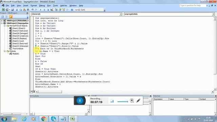Click the Reset (stop) toolbar icon
The image size is (217, 122).
click(x=48, y=10)
